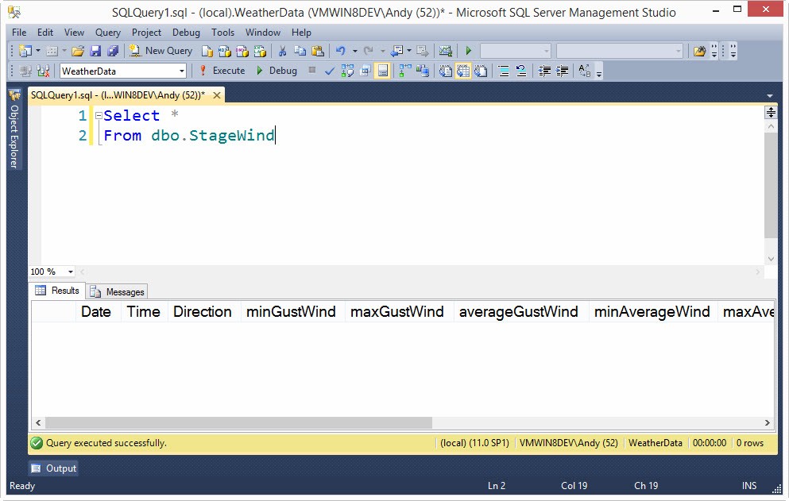Comment out the selected lines

pyautogui.click(x=503, y=71)
